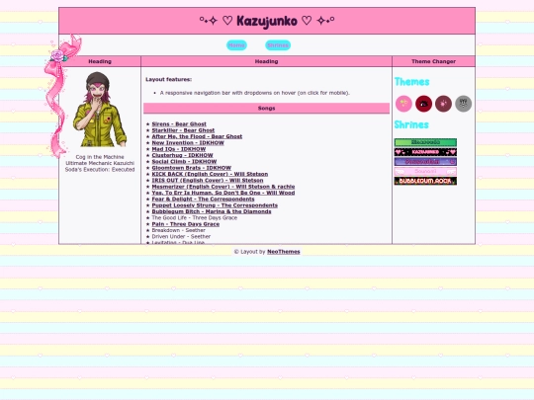Open the black Kazujunko hearts shrine banner
This screenshot has height=400, width=534.
pyautogui.click(x=425, y=152)
